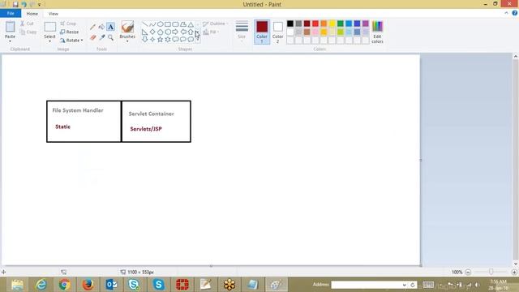Screen dimensions: 519x292
Task: Open the Rotate dropdown
Action: click(x=71, y=41)
